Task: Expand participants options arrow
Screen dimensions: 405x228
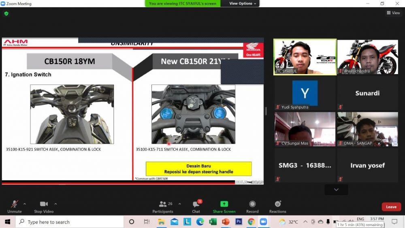Action: coord(180,204)
